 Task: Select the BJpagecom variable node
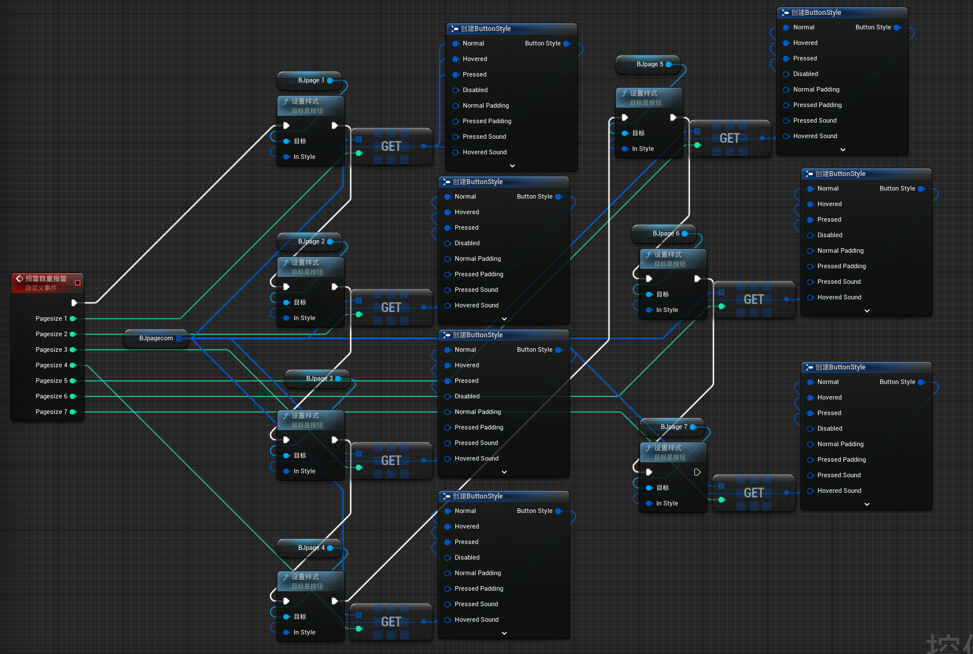click(156, 339)
